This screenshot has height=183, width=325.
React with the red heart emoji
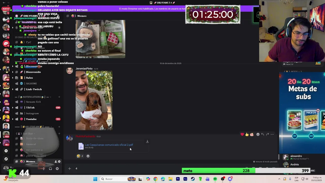(242, 134)
